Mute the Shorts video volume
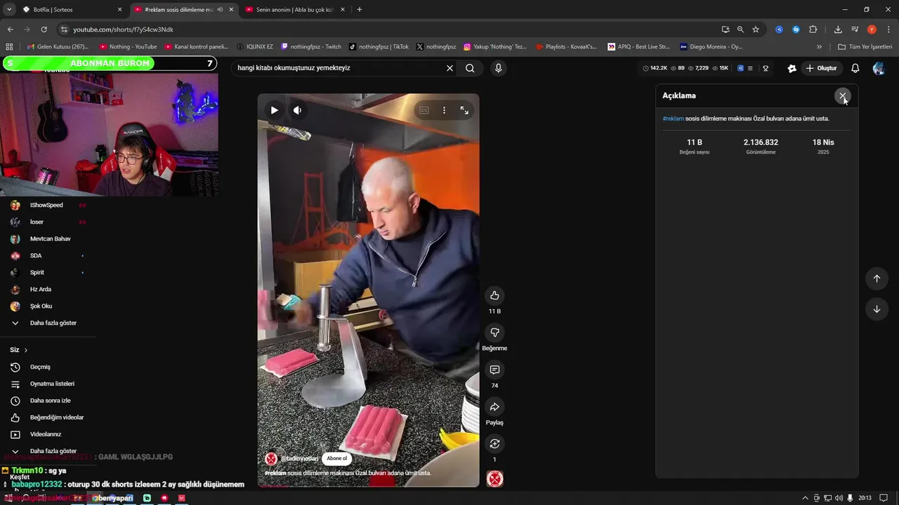This screenshot has width=899, height=505. pos(297,110)
